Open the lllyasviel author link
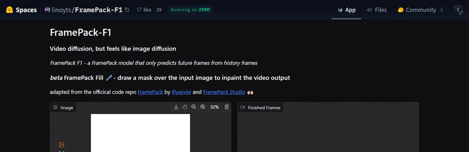Screen dimensions: 469x152 [x=181, y=92]
